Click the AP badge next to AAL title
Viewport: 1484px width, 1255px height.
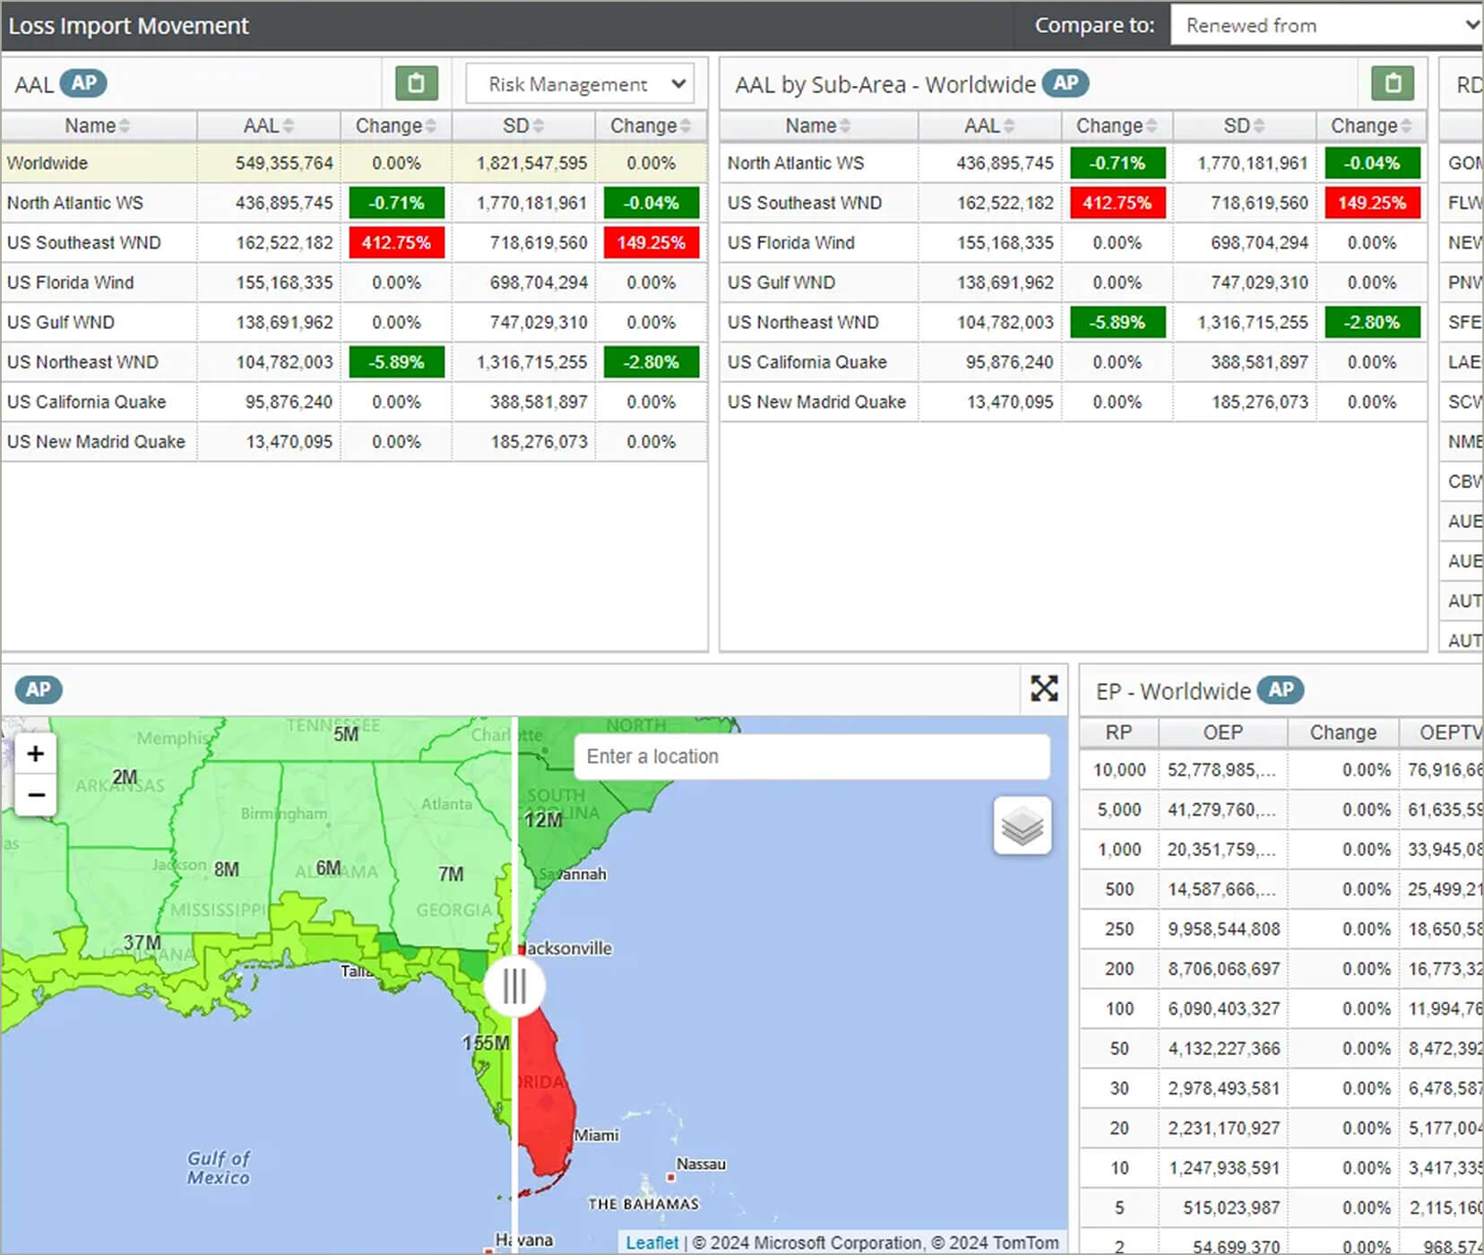tap(83, 83)
